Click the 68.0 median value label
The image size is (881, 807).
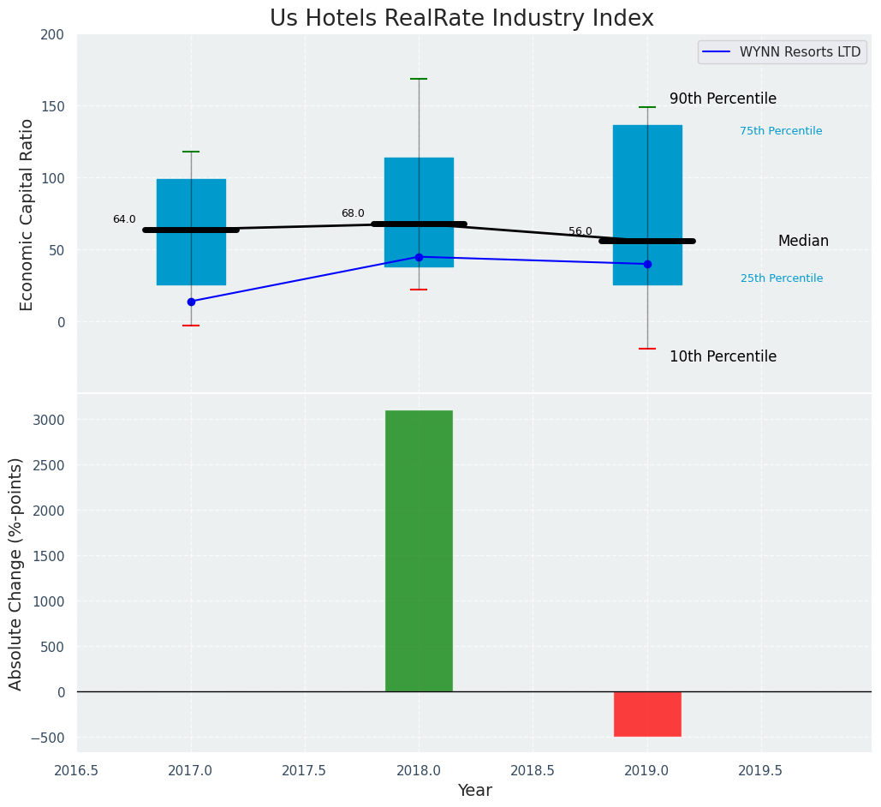(x=353, y=214)
